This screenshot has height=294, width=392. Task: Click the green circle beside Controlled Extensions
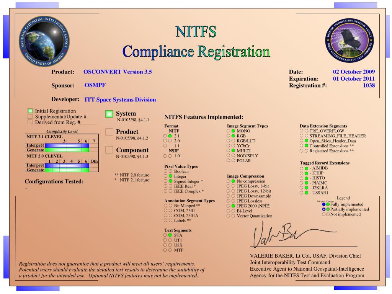click(306, 145)
